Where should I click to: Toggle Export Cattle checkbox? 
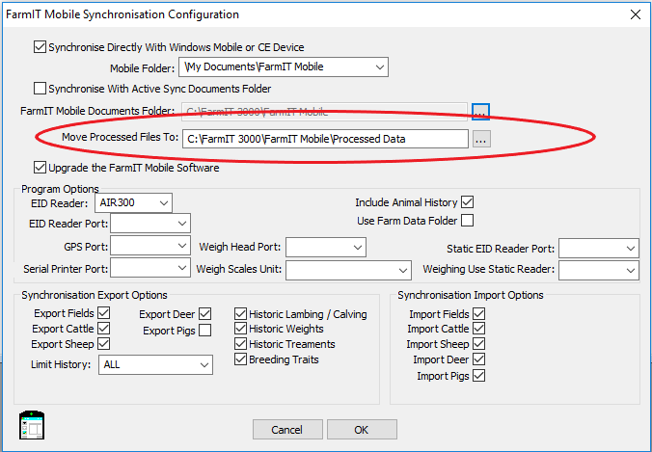(x=104, y=329)
